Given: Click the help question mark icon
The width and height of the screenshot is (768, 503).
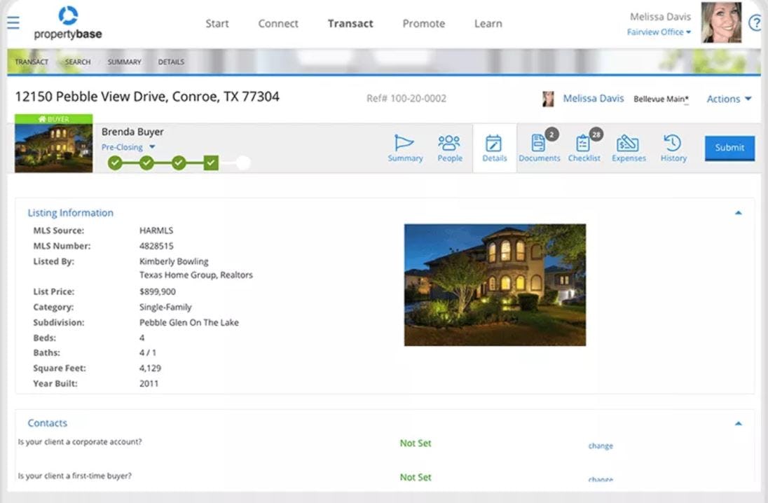Looking at the screenshot, I should point(756,23).
